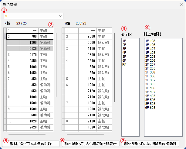This screenshot has width=186, height=149.
Task: Click 部材が乗っていない階の軸を非表示 button
Action: click(91, 144)
